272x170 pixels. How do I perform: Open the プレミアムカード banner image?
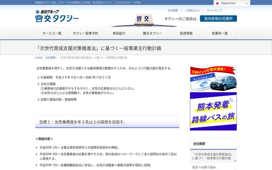click(x=213, y=78)
